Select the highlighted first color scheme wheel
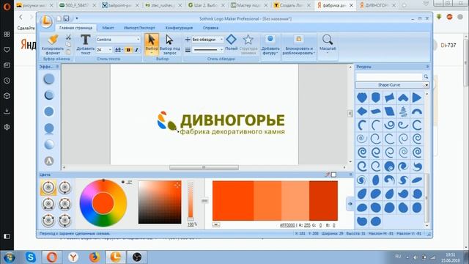Image resolution: width=469 pixels, height=264 pixels. click(x=48, y=188)
